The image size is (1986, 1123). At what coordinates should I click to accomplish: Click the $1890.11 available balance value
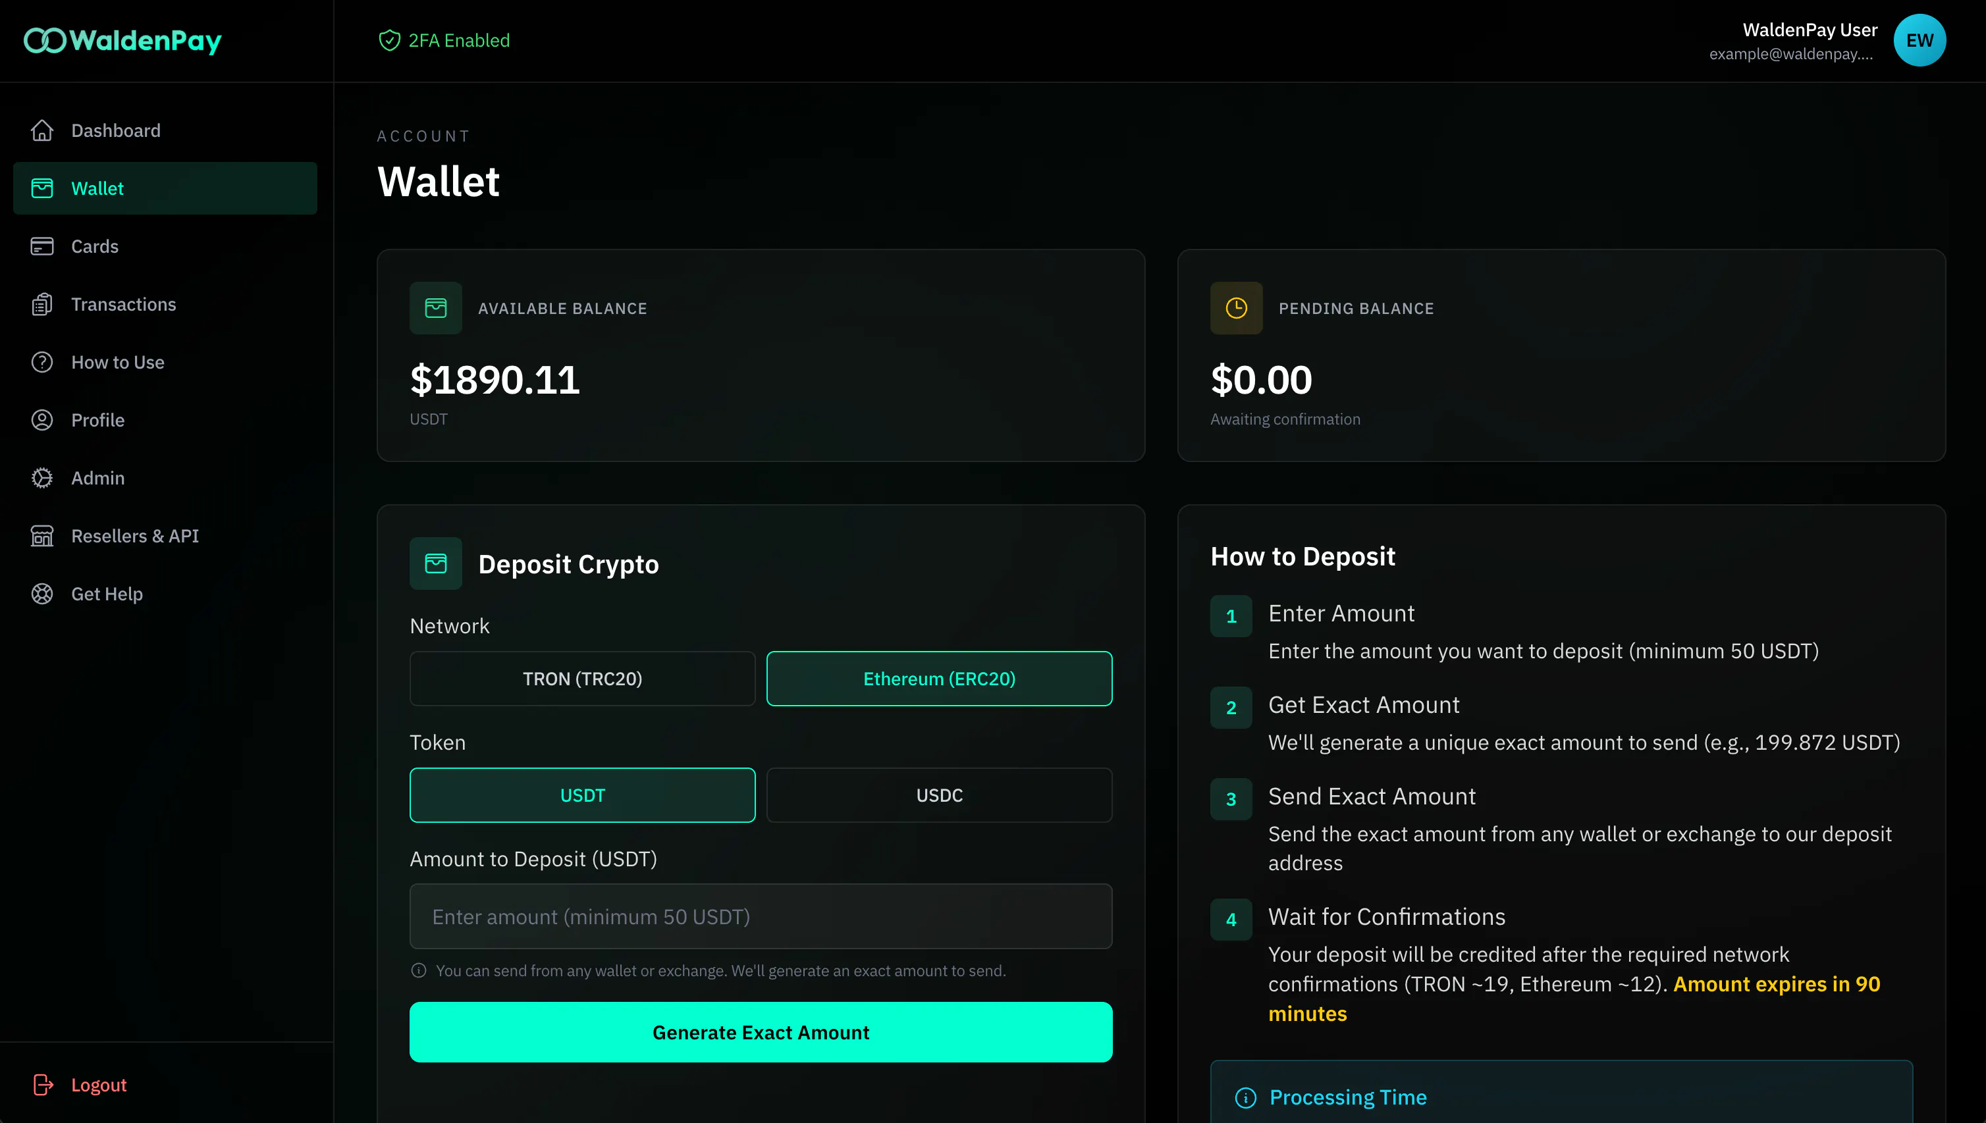click(x=495, y=379)
